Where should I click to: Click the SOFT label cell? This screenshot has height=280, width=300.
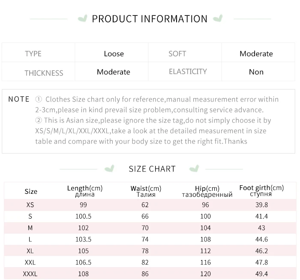tap(177, 54)
